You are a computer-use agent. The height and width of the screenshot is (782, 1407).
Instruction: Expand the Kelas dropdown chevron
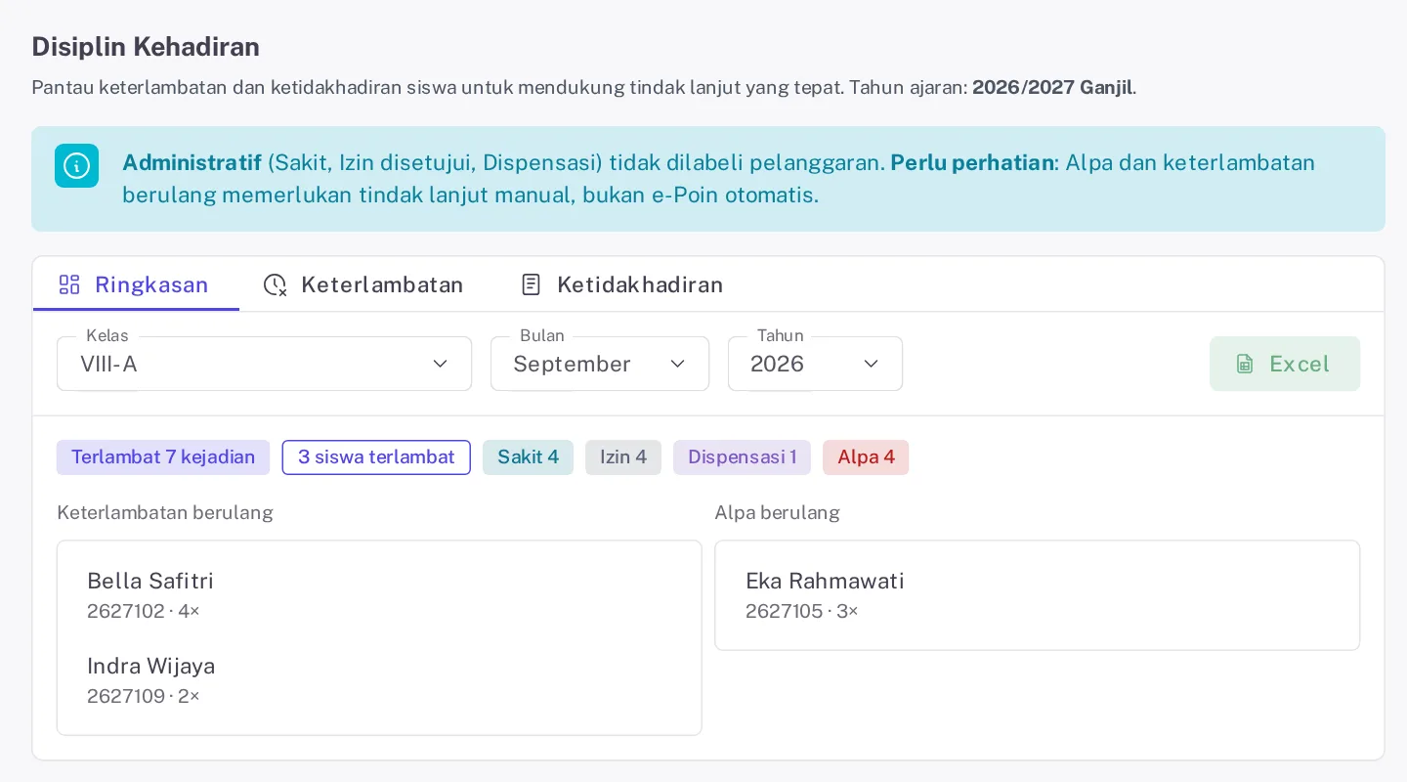[x=441, y=364]
